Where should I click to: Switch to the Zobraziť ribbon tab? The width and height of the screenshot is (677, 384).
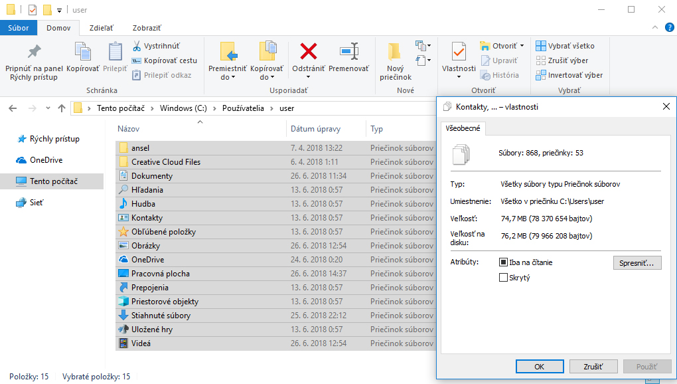[147, 28]
